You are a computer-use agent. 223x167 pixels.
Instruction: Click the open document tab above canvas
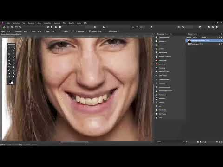tap(11, 34)
